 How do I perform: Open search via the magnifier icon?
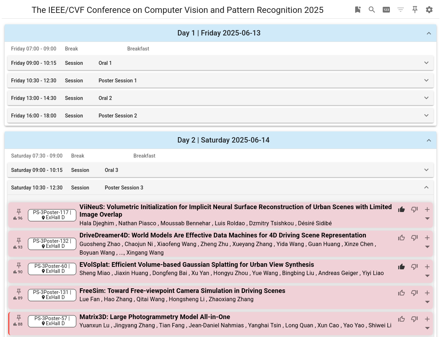(x=372, y=10)
